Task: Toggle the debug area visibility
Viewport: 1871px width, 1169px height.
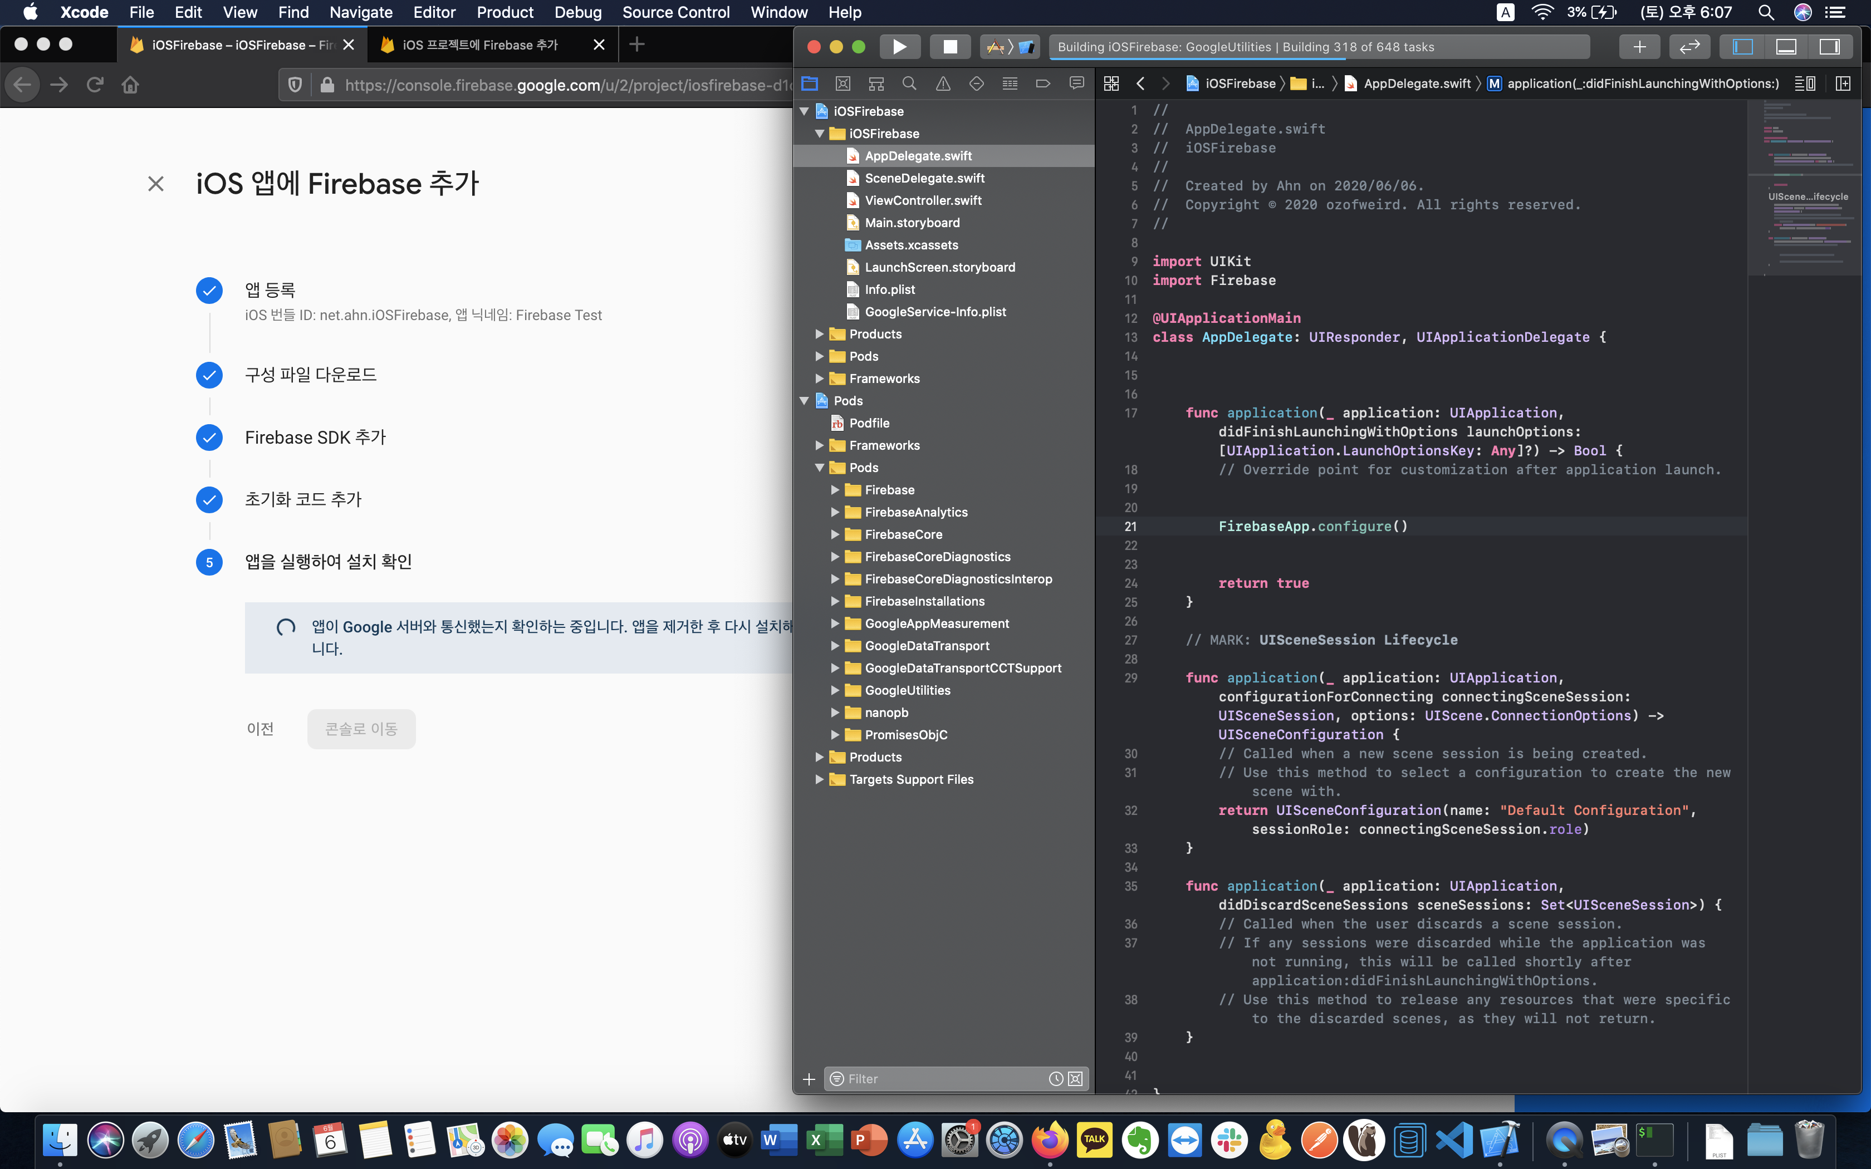Action: pyautogui.click(x=1786, y=46)
